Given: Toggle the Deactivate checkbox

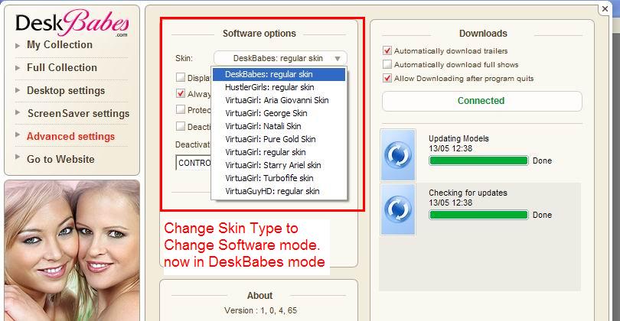Looking at the screenshot, I should click(x=181, y=126).
